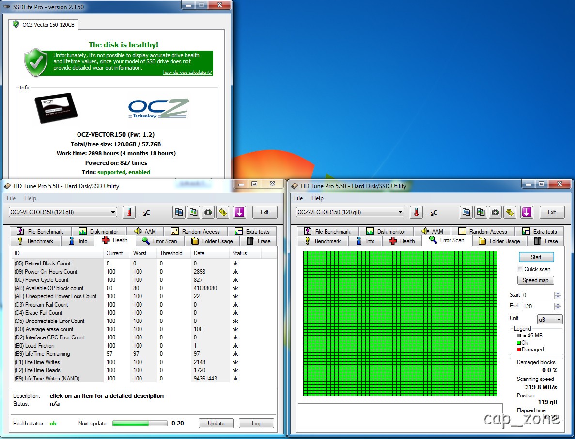This screenshot has width=575, height=439.
Task: Click Exit button in right HD Tune window
Action: (x=552, y=212)
